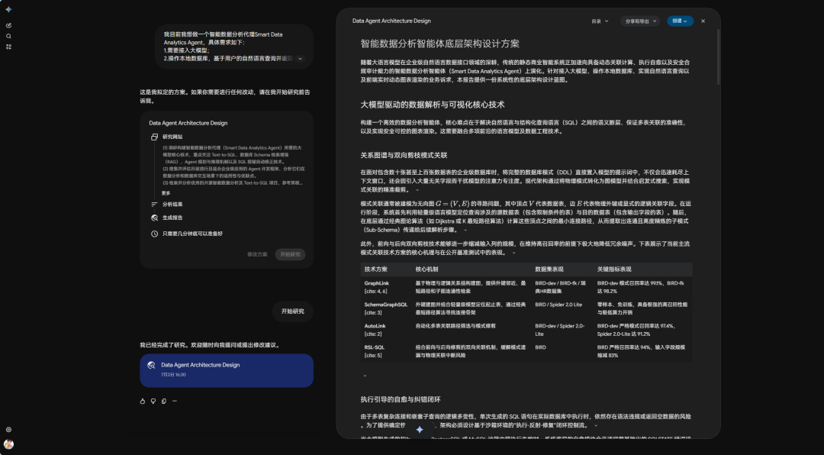Screen dimensions: 824x455
Task: Open the user avatar at bottom left
Action: [x=8, y=444]
